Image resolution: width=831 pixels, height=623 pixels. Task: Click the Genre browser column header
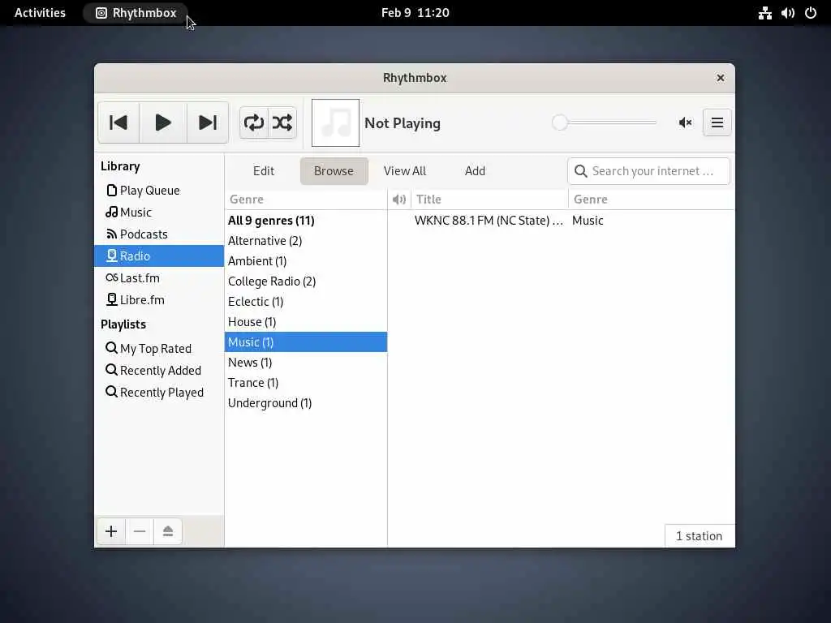point(306,200)
